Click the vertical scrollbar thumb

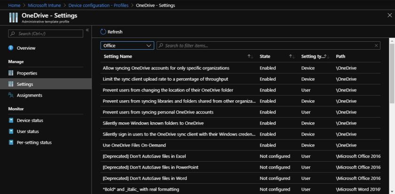point(392,73)
